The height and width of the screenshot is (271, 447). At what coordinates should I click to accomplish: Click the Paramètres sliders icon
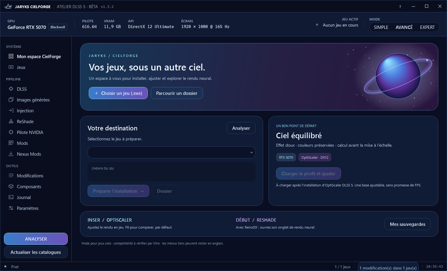(x=11, y=208)
